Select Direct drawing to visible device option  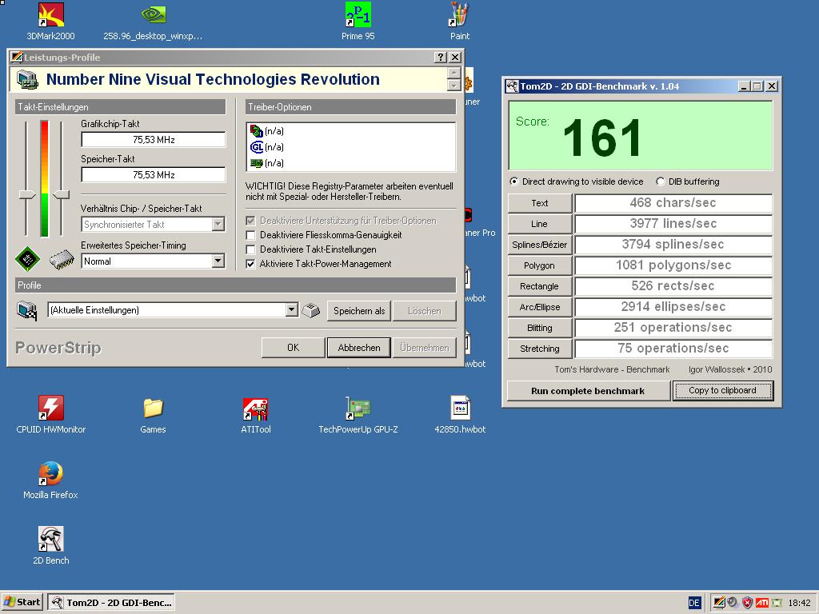pos(514,181)
